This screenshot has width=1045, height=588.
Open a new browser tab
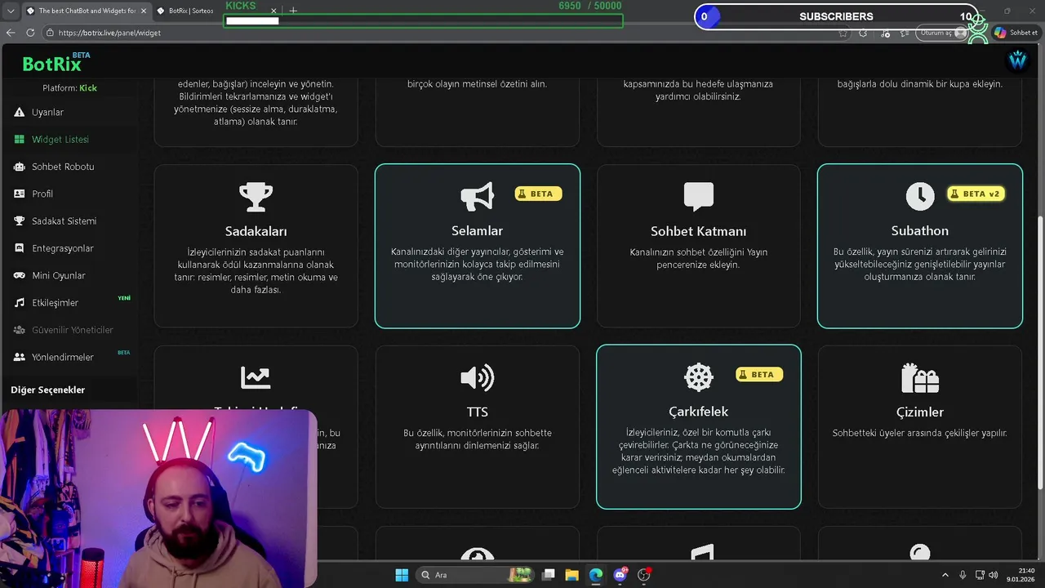293,11
